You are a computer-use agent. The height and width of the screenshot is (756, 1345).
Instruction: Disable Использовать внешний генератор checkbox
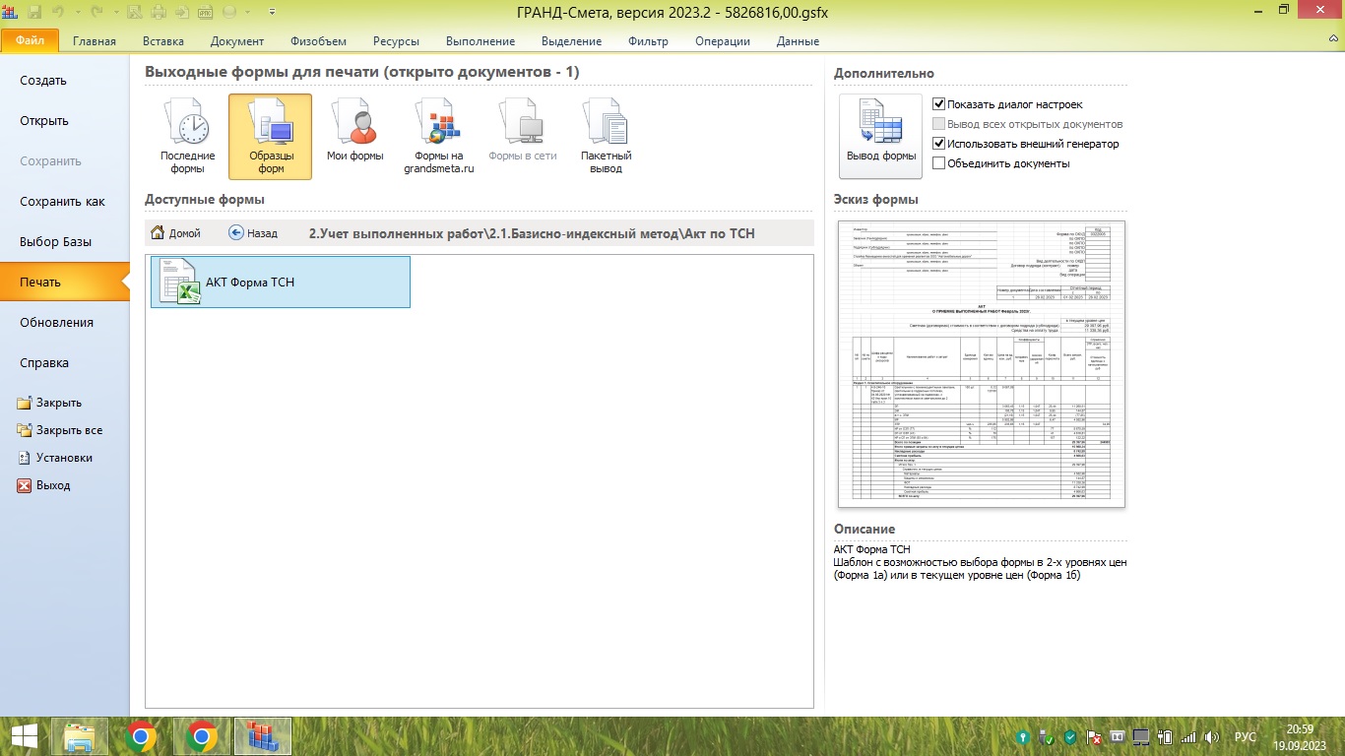click(938, 144)
